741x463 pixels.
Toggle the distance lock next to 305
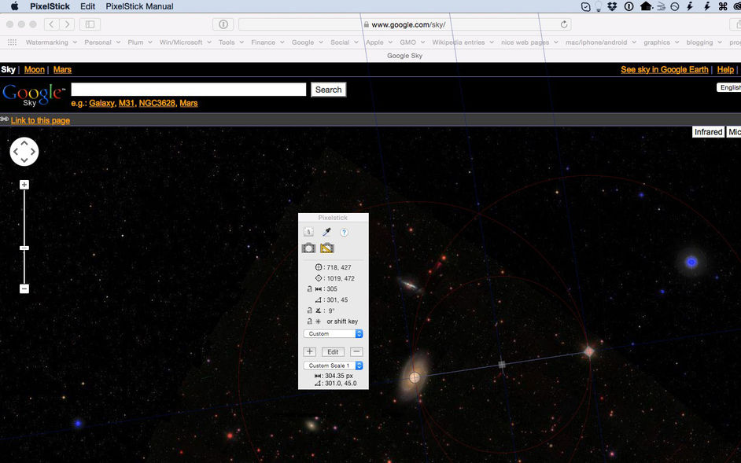310,288
